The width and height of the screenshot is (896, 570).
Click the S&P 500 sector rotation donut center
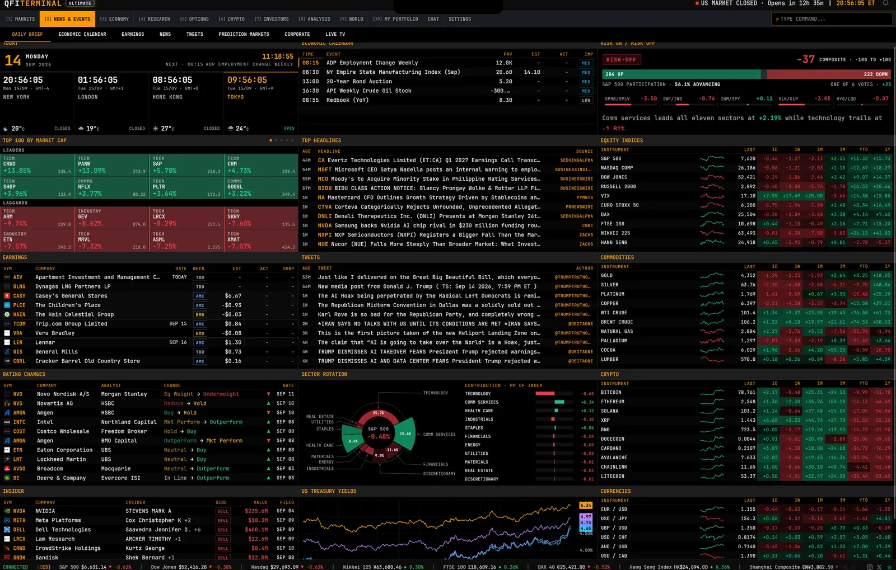point(379,434)
